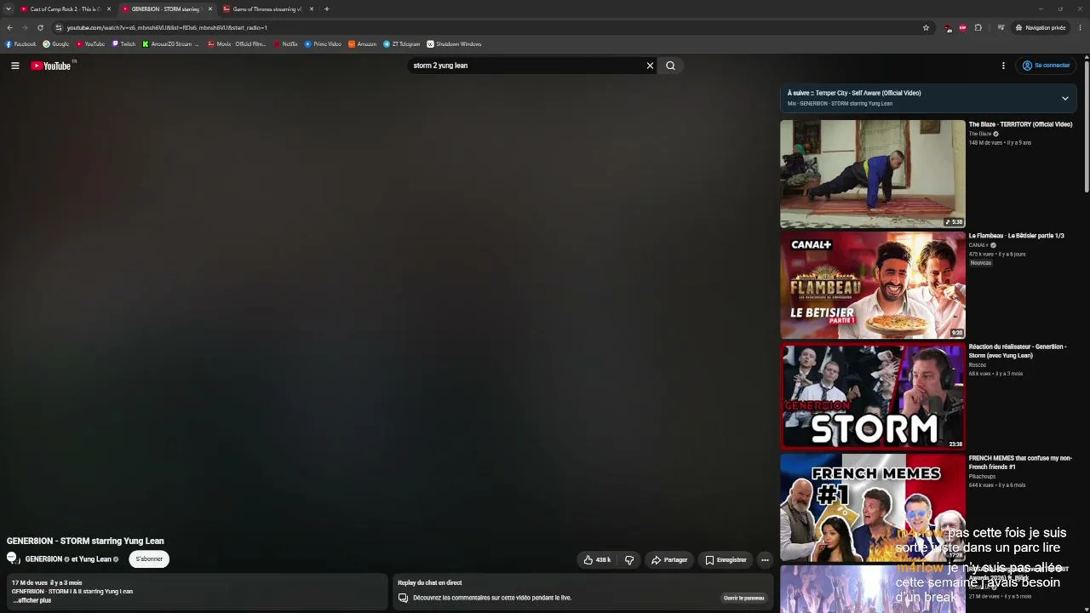
Task: Clear the YouTube search field text
Action: (650, 66)
